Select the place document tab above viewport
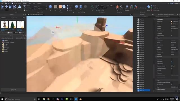 pyautogui.click(x=35, y=15)
